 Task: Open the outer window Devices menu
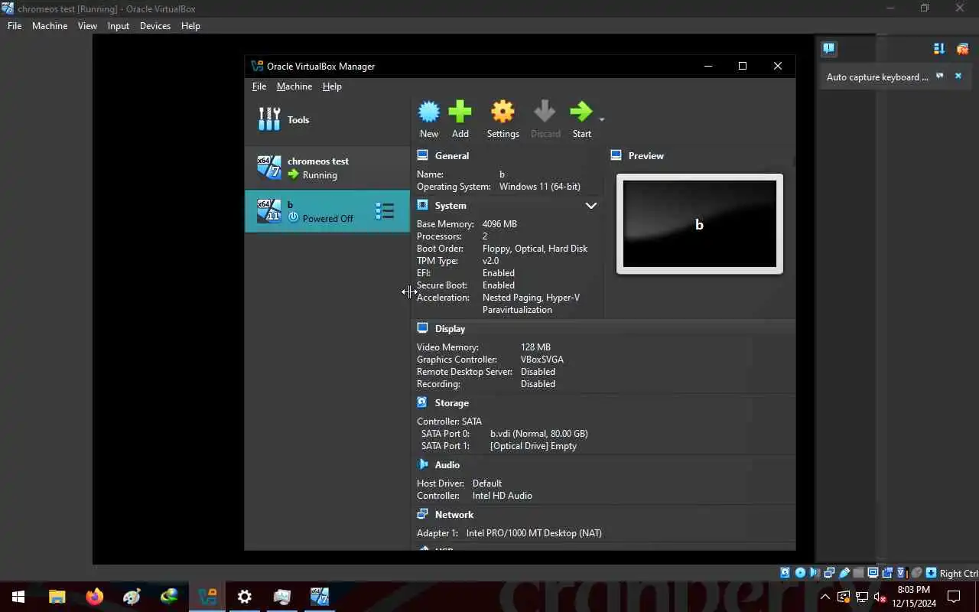coord(155,25)
